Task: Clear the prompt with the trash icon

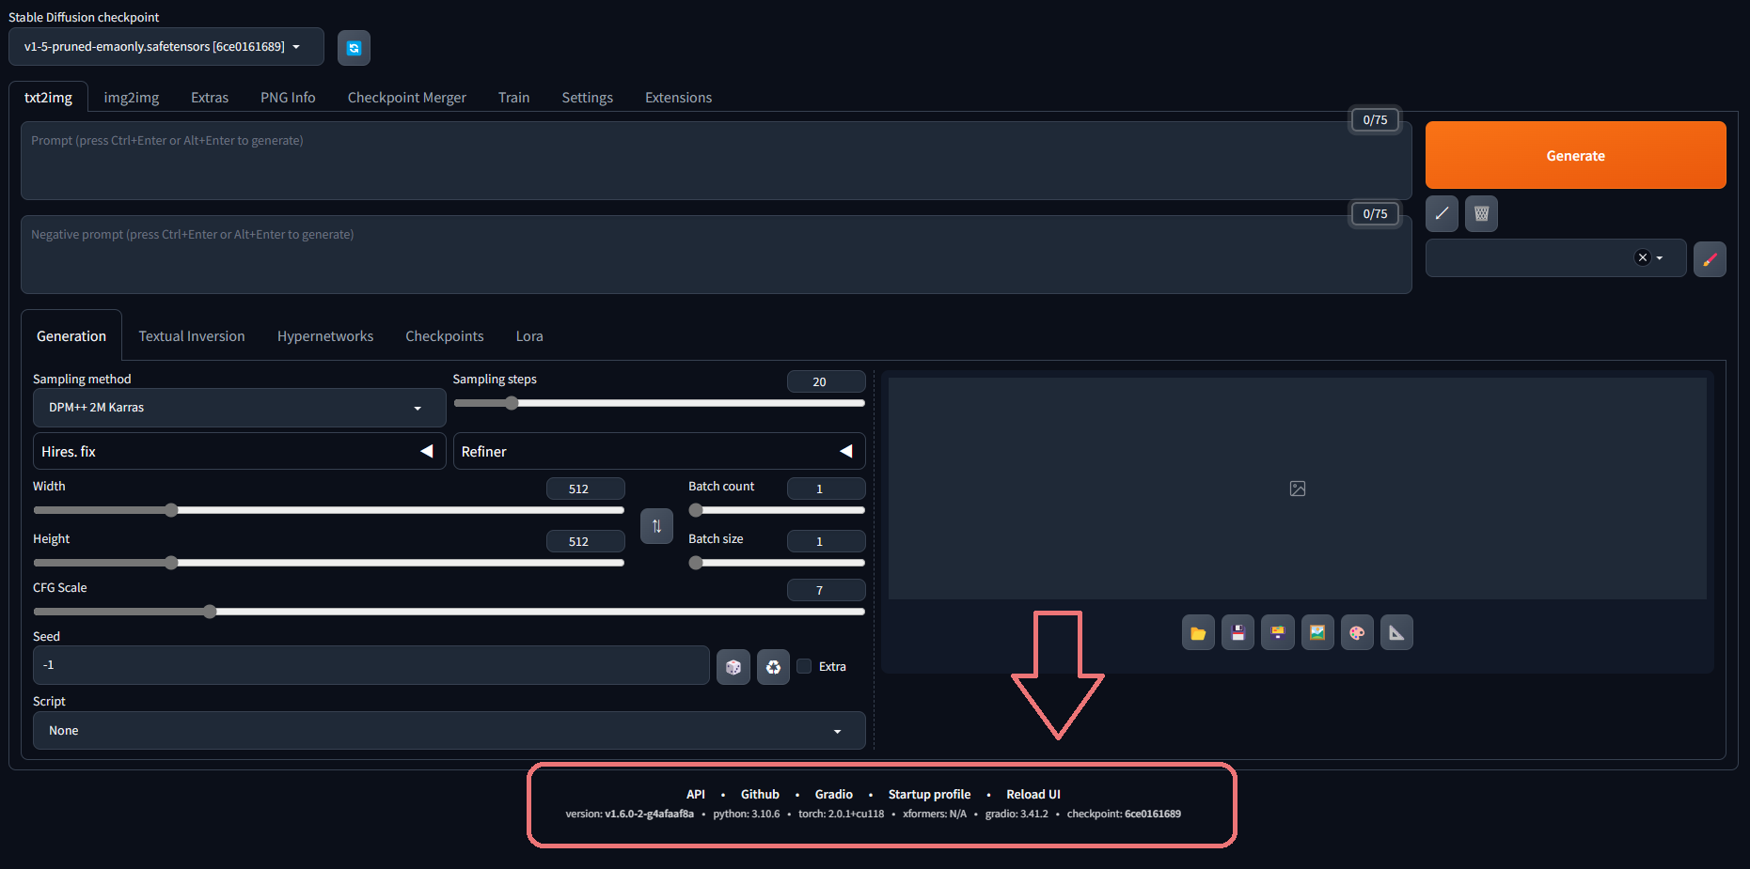Action: tap(1481, 213)
